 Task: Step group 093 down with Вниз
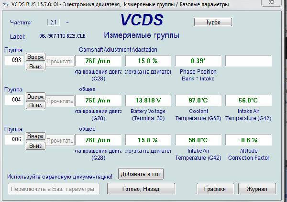[35, 66]
